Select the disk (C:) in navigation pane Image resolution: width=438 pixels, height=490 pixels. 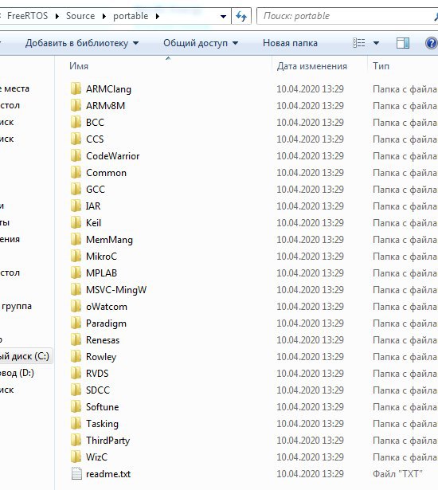(x=25, y=356)
